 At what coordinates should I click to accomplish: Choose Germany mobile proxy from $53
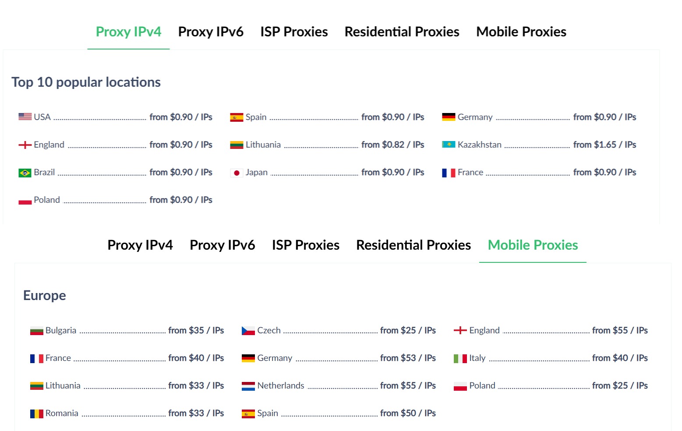339,358
